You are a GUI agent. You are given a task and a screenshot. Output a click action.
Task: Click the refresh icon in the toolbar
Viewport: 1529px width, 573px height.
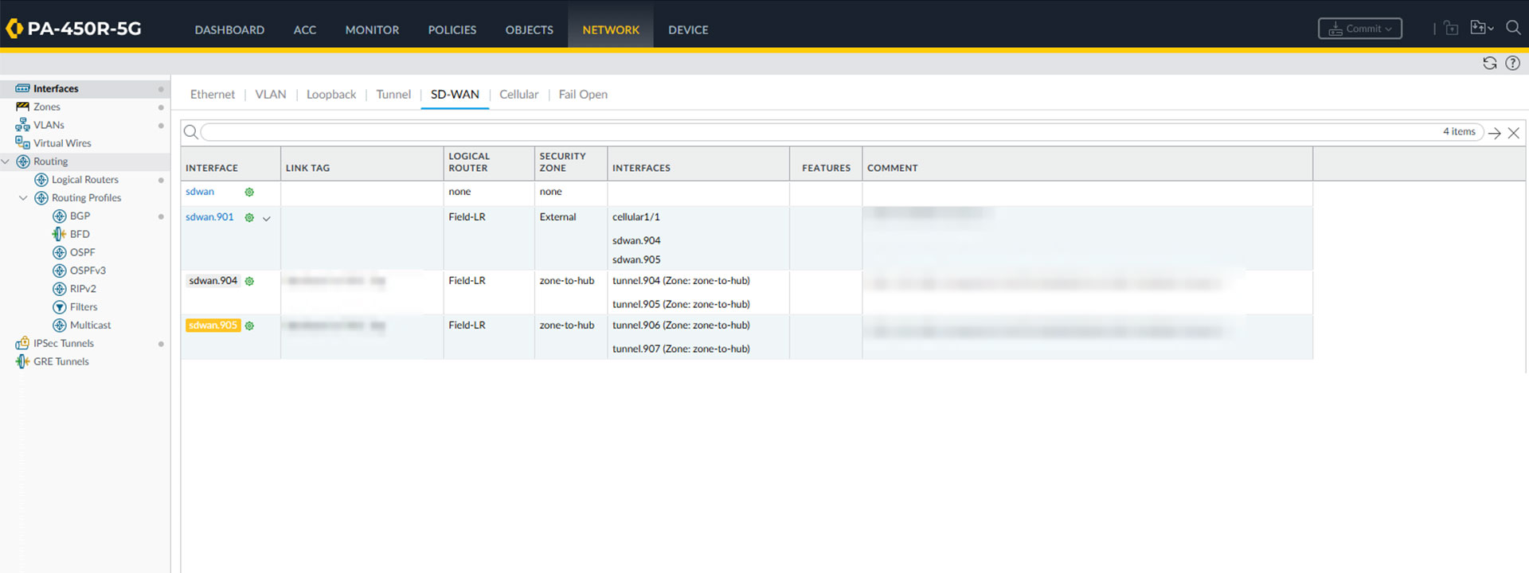1489,63
